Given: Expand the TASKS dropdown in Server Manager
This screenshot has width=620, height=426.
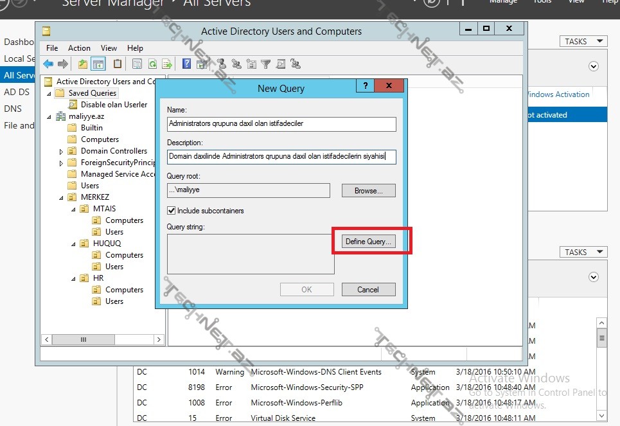Looking at the screenshot, I should (x=583, y=41).
